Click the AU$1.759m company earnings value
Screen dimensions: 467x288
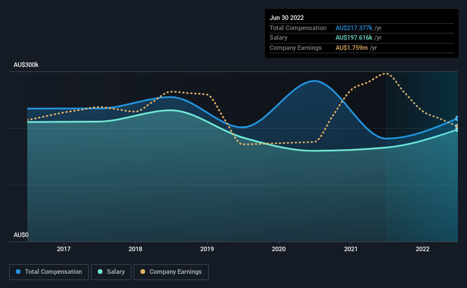tap(352, 48)
